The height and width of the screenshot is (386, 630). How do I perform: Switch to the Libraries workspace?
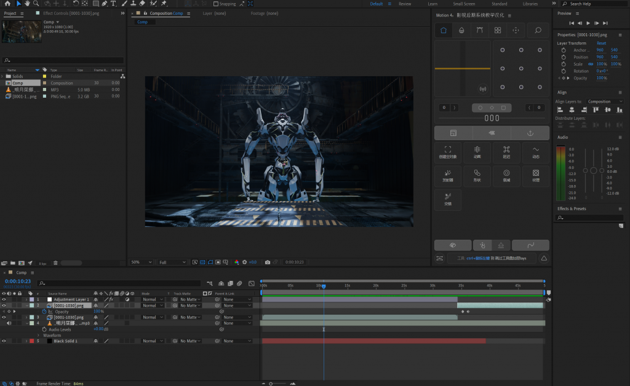(x=530, y=4)
